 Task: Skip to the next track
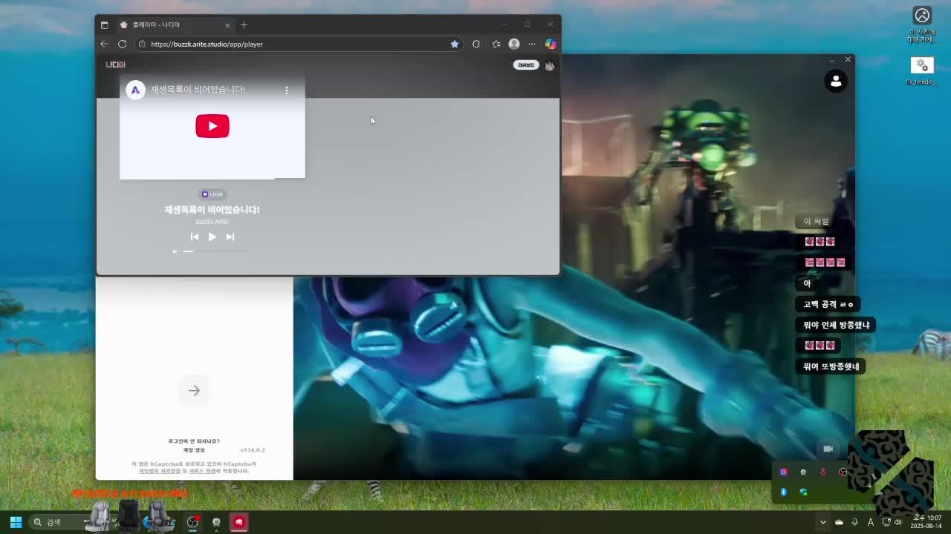[x=230, y=237]
